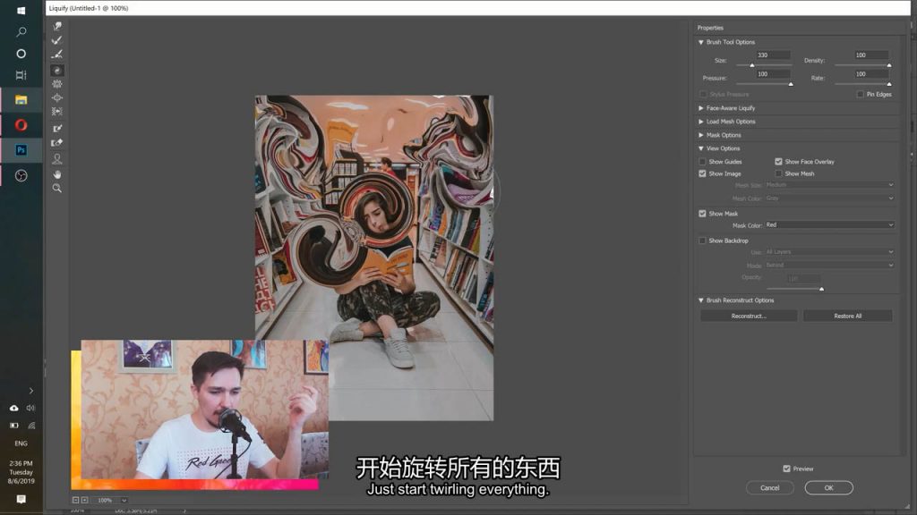Confirm Liquify with OK
The image size is (917, 515).
pos(828,487)
